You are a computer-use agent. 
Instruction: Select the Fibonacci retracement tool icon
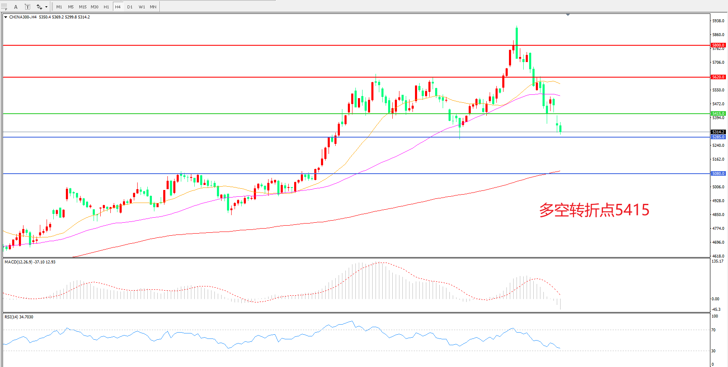tap(4, 7)
